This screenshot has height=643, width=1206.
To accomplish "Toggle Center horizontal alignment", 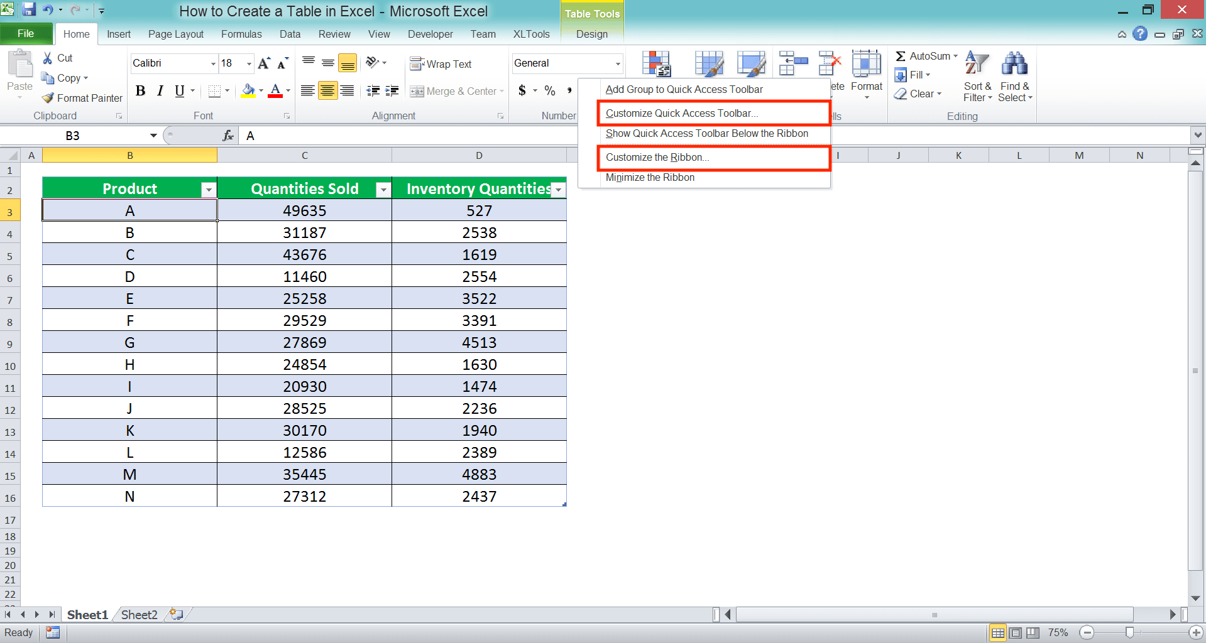I will click(x=327, y=91).
